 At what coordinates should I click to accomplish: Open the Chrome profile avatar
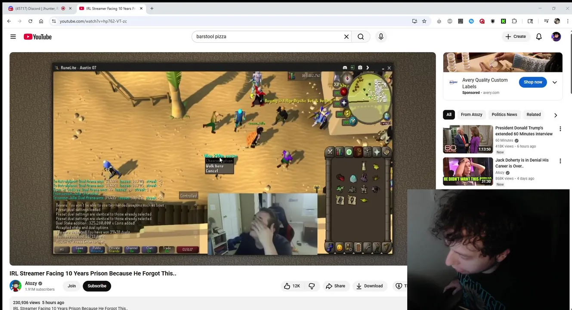click(x=557, y=21)
